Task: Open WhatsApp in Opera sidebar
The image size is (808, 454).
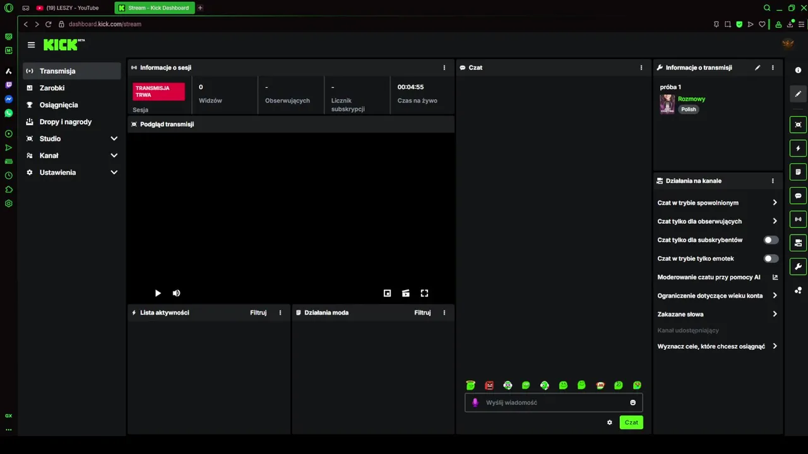Action: pyautogui.click(x=8, y=113)
